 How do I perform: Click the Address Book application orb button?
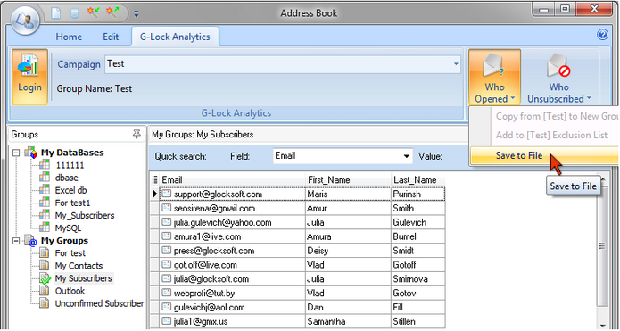tap(25, 21)
